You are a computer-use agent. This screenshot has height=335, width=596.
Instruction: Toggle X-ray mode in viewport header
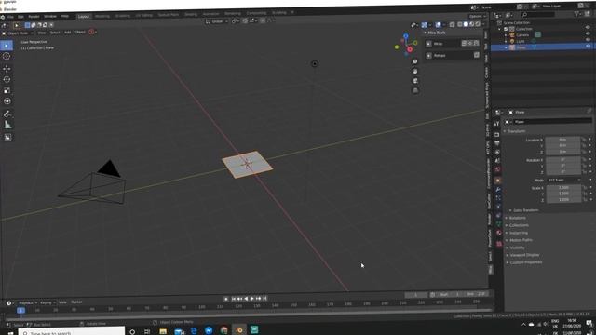pyautogui.click(x=452, y=25)
